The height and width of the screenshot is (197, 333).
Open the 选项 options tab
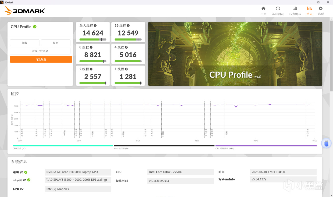click(x=321, y=11)
